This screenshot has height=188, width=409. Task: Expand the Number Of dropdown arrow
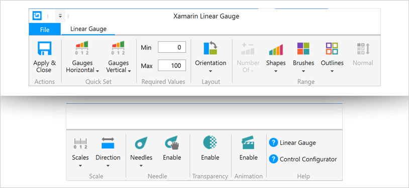click(x=253, y=71)
